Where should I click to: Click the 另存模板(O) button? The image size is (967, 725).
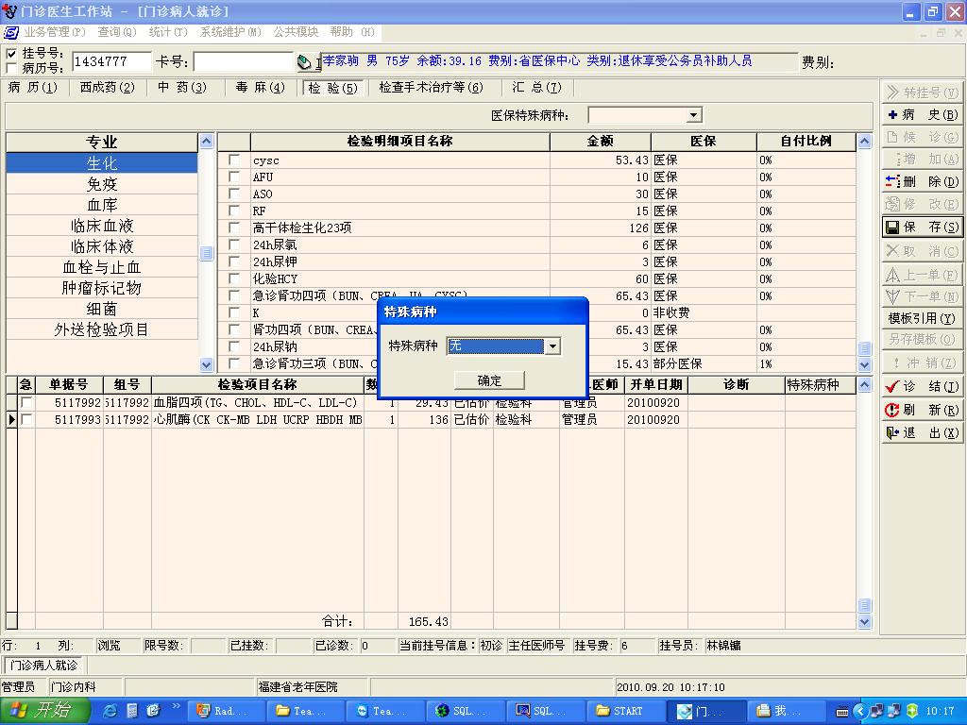pyautogui.click(x=922, y=339)
